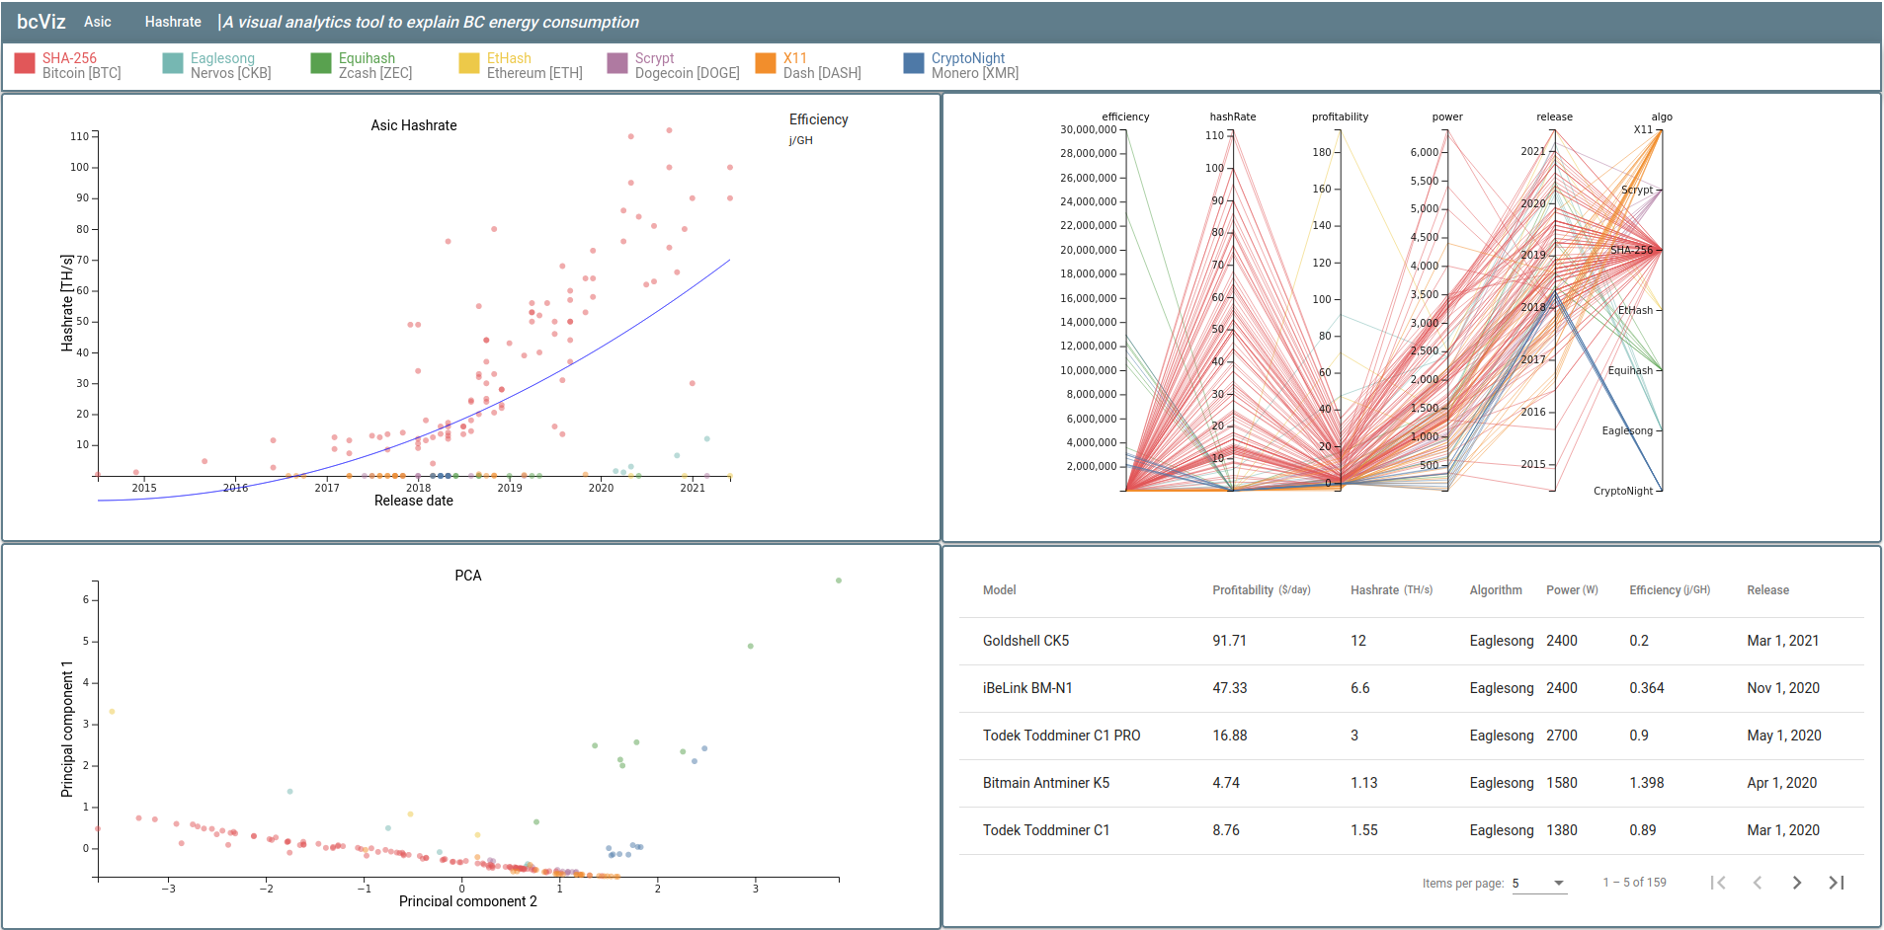Go to the previous table page

(1758, 883)
